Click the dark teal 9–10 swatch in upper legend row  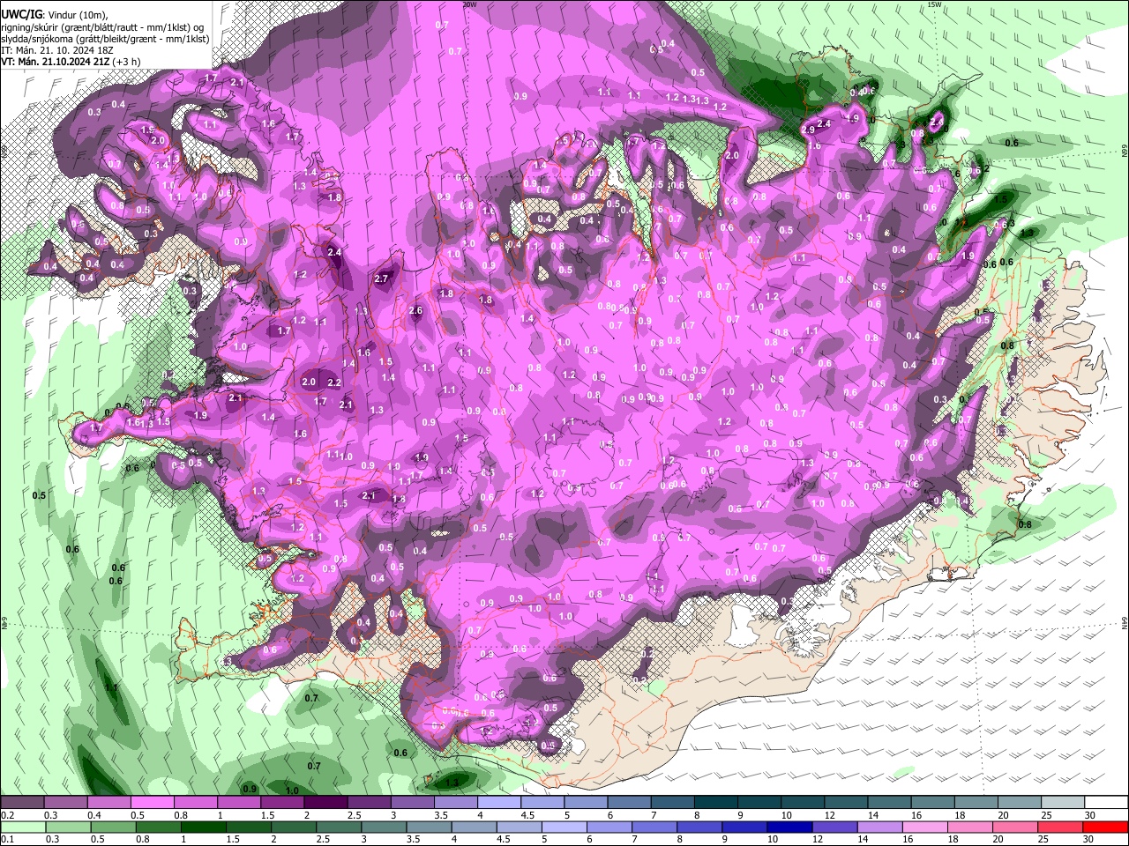(x=759, y=803)
